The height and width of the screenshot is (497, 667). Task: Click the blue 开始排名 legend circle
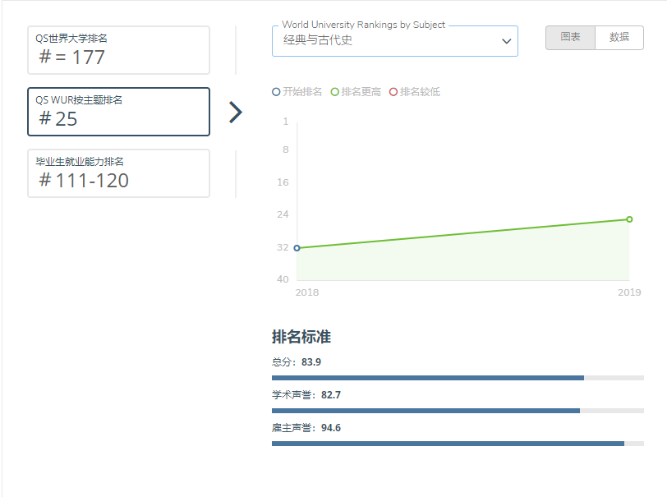(x=276, y=92)
